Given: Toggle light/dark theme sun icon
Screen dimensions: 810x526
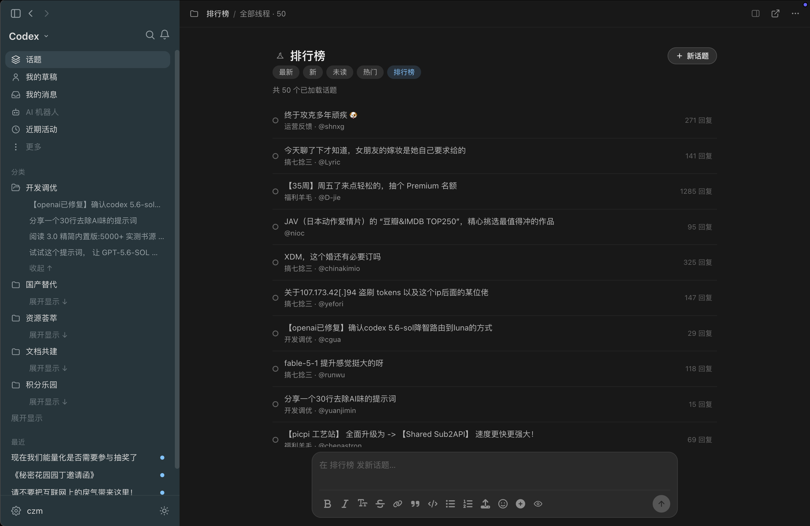Looking at the screenshot, I should [x=164, y=511].
